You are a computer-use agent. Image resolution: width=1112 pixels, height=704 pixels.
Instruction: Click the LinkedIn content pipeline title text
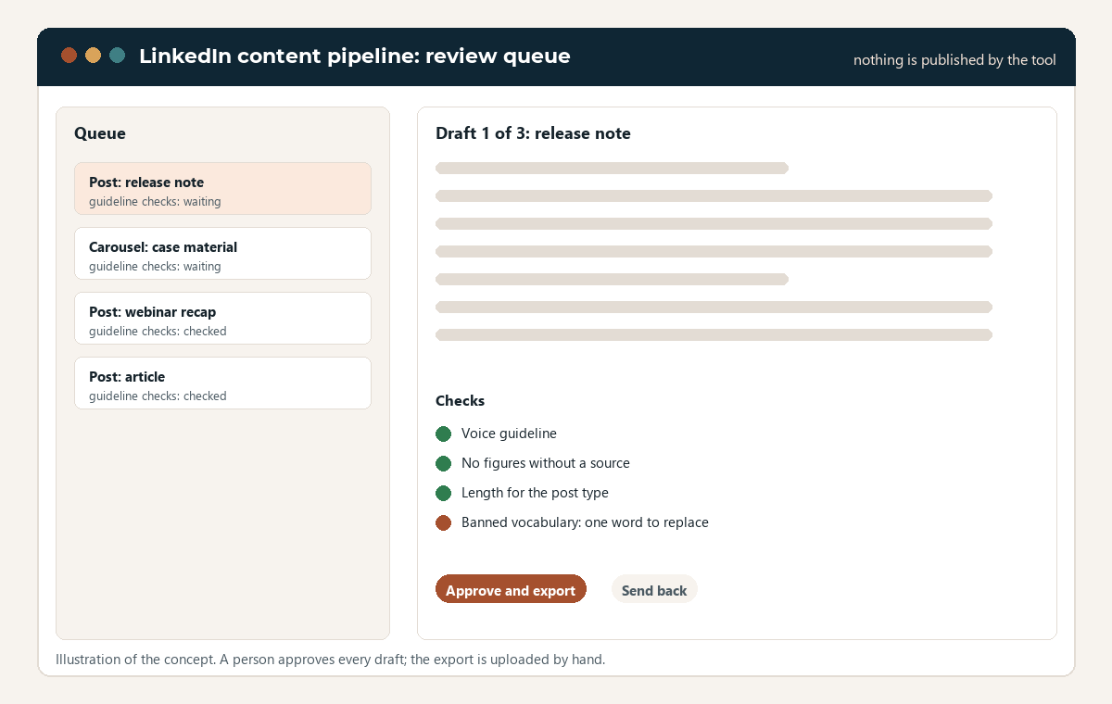[355, 57]
